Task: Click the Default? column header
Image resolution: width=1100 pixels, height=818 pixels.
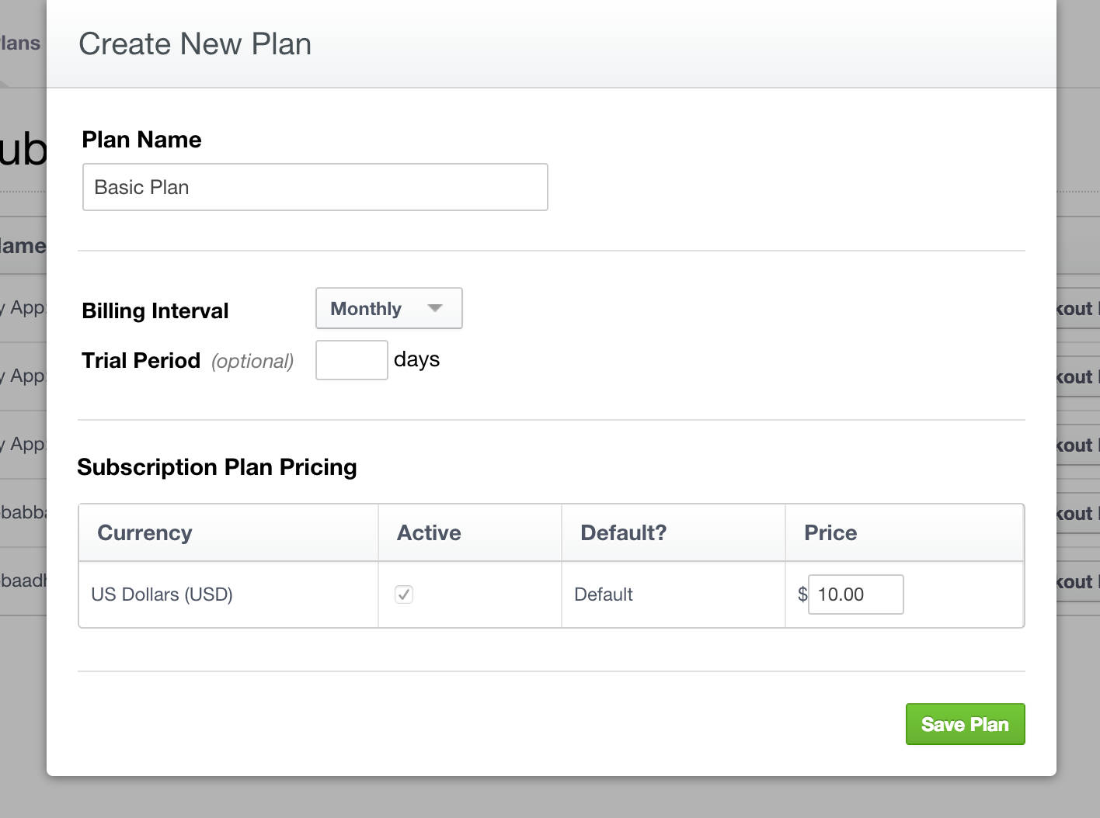Action: coord(621,532)
